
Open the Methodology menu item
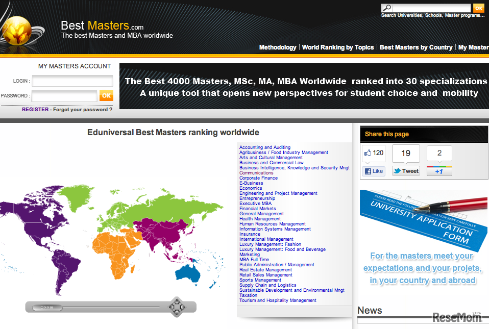pyautogui.click(x=278, y=47)
